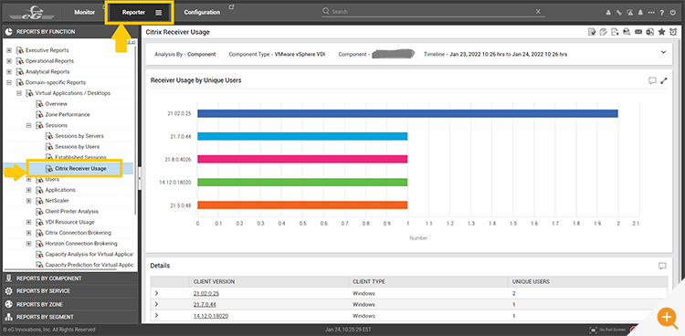The width and height of the screenshot is (685, 336).
Task: Click the comment icon in Receiver Usage chart header
Action: (652, 80)
